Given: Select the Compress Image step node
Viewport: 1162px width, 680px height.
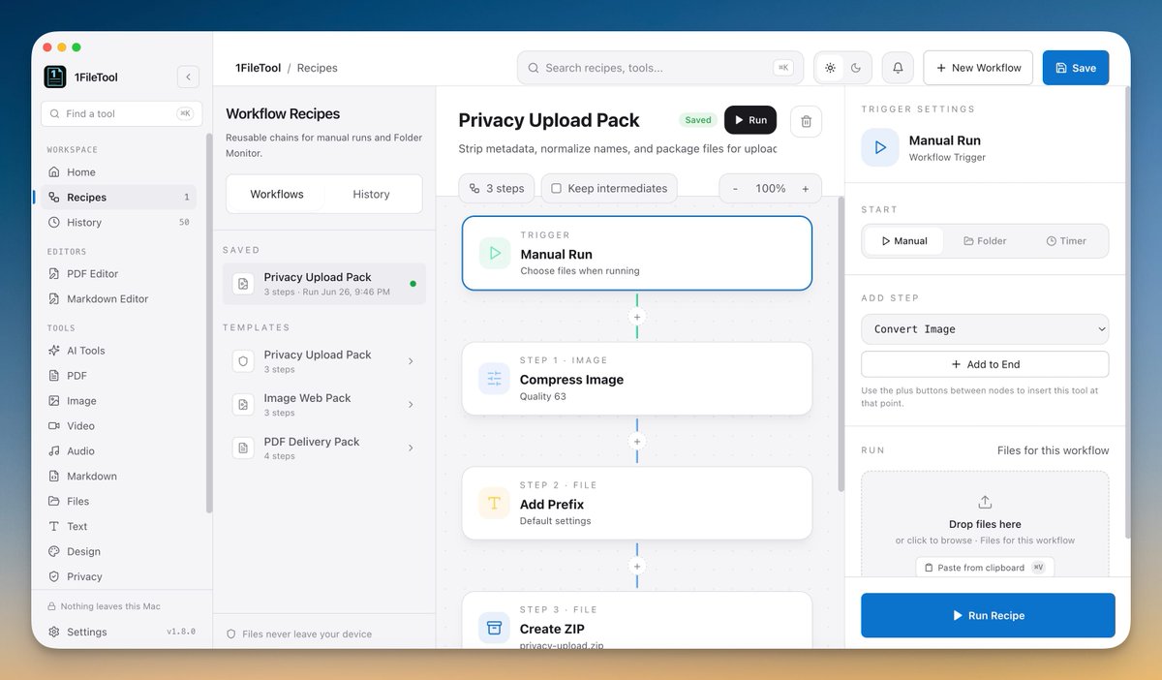Looking at the screenshot, I should (637, 379).
